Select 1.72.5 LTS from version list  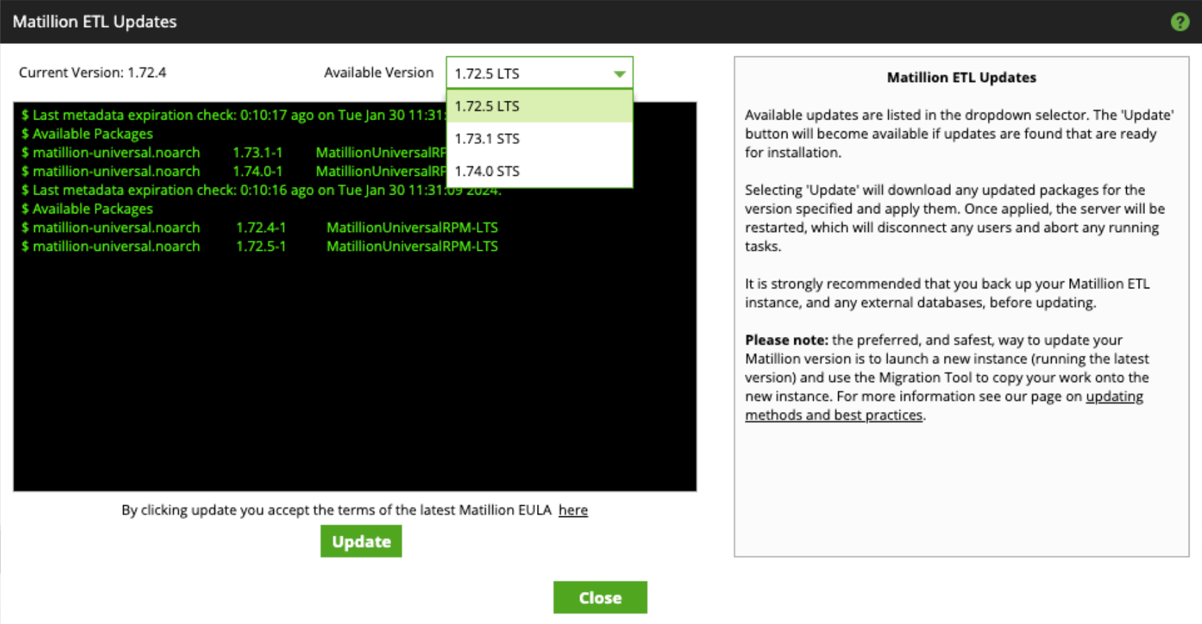[540, 106]
